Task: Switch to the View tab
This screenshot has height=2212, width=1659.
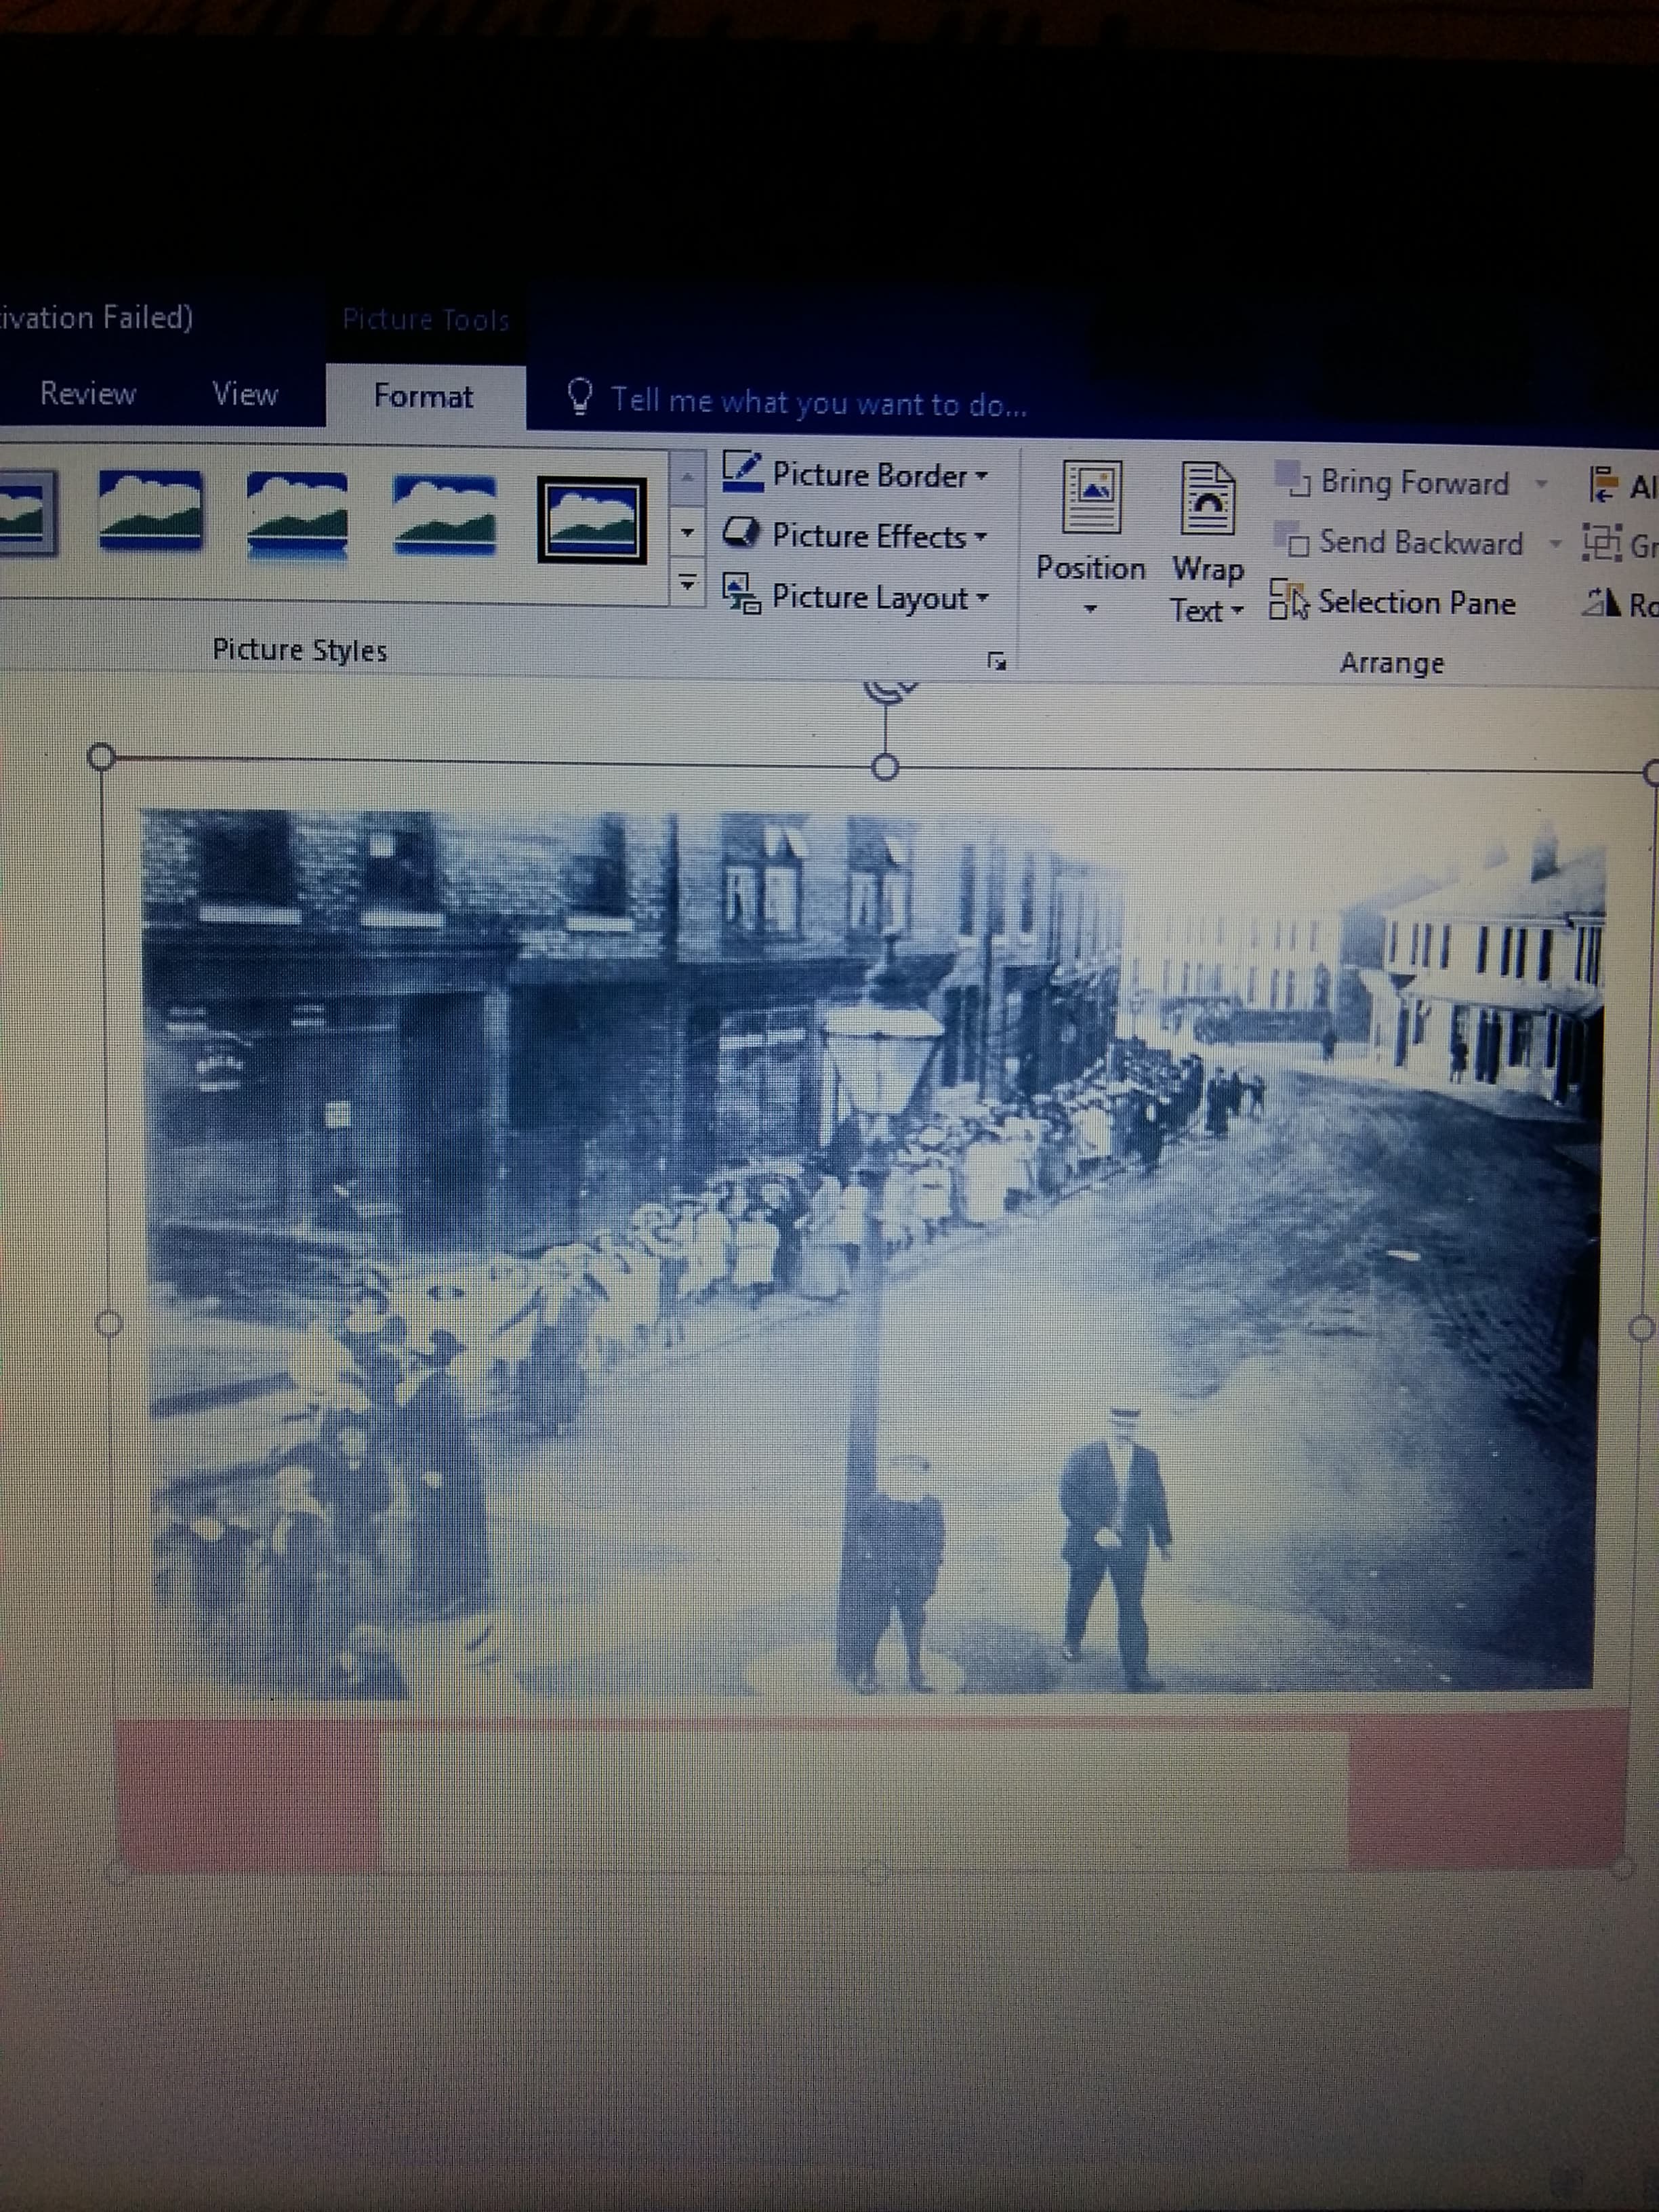Action: (245, 395)
